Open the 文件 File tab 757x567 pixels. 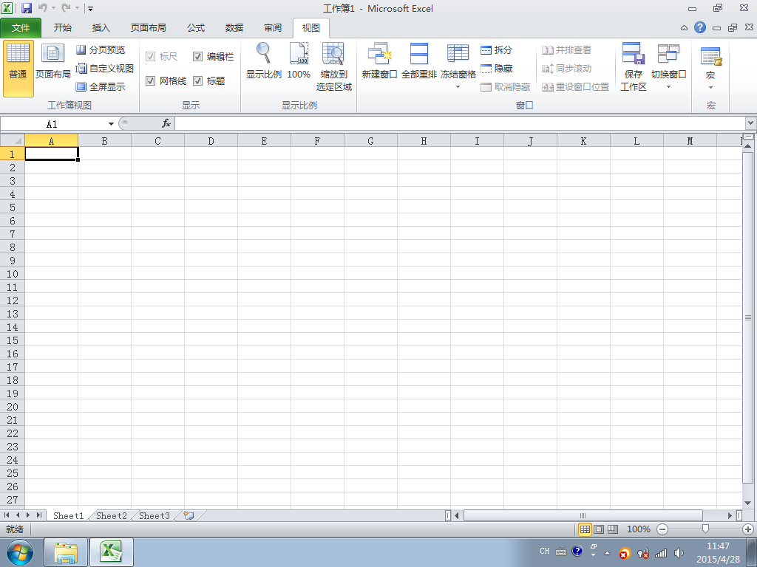pos(21,28)
